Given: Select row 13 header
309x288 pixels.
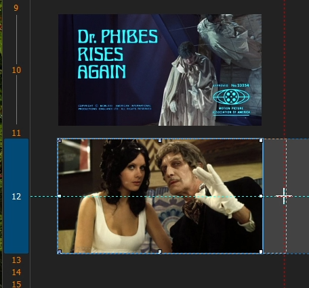Looking at the screenshot, I should pyautogui.click(x=16, y=260).
